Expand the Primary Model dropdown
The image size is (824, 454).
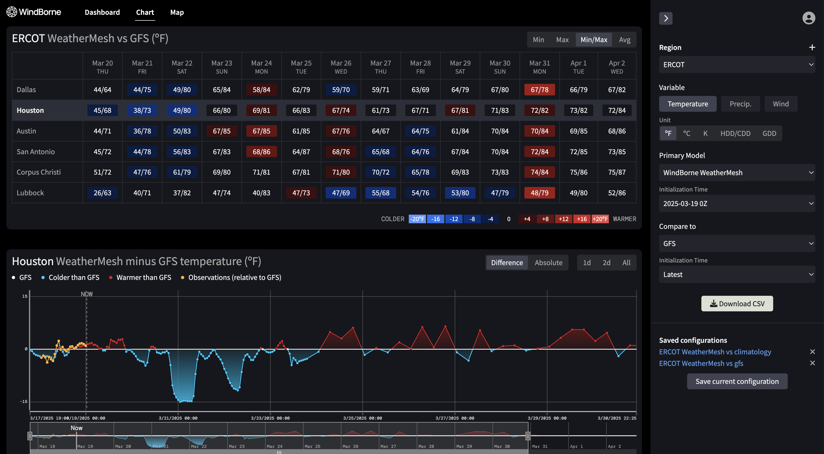point(737,172)
